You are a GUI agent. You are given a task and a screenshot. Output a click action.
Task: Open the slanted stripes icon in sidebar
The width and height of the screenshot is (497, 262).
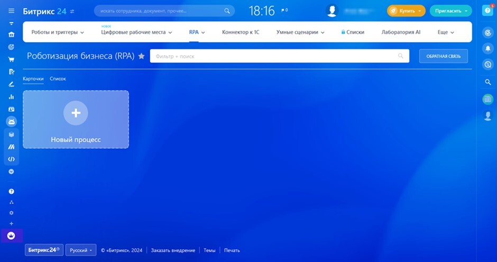click(x=11, y=147)
